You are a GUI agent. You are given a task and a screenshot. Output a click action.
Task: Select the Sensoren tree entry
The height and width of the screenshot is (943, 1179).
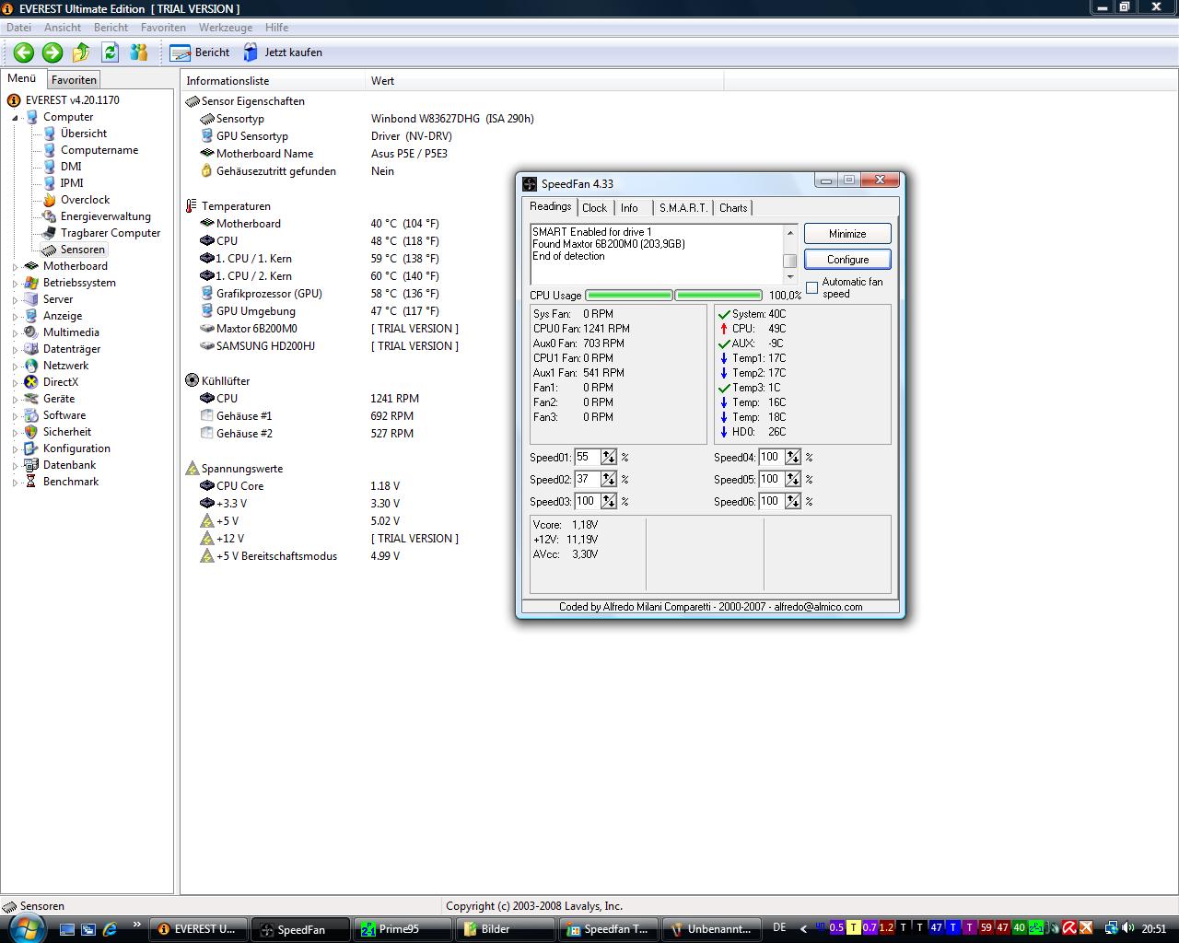pos(82,250)
